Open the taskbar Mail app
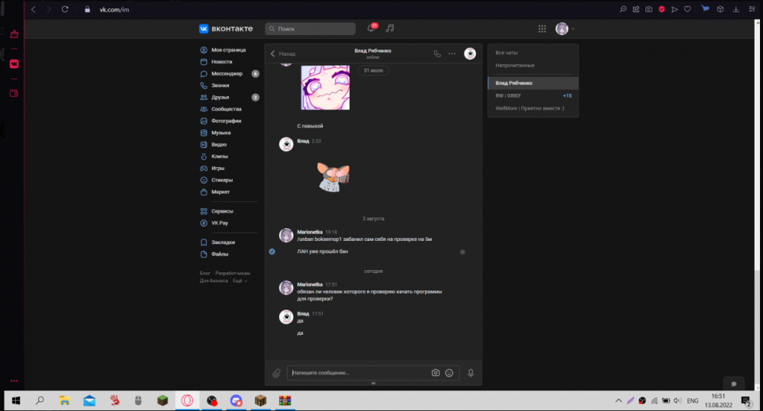The width and height of the screenshot is (763, 411). (x=89, y=401)
